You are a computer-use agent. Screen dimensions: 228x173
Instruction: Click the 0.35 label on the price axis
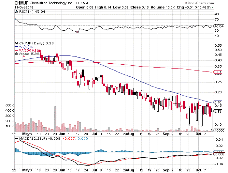(218, 67)
